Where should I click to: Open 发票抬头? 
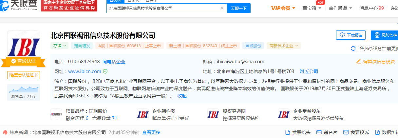301,132
